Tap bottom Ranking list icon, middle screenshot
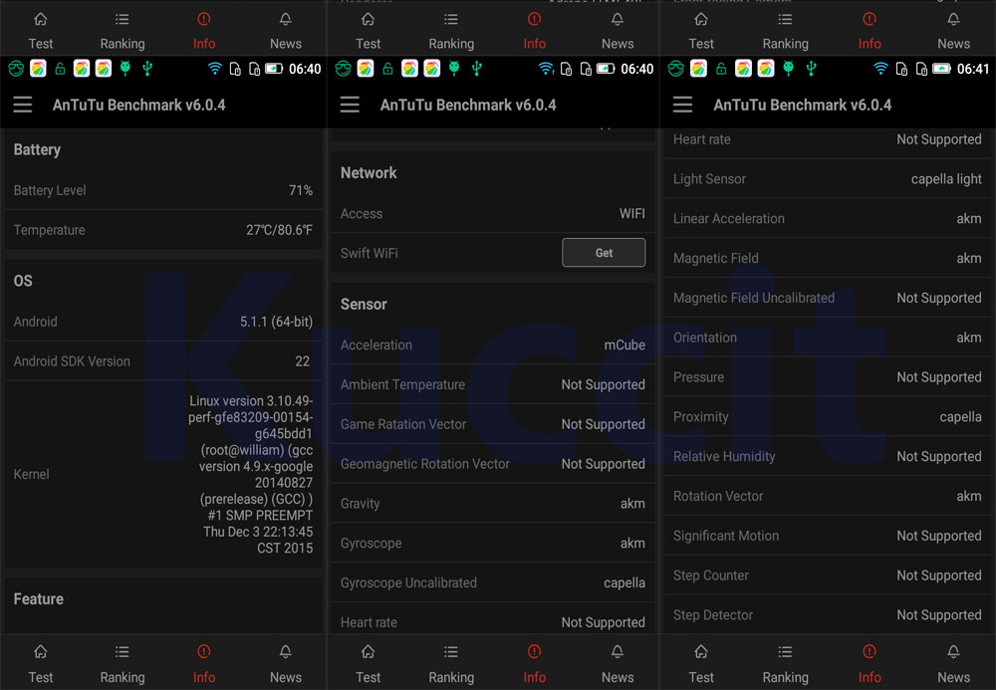The image size is (996, 690). (451, 652)
